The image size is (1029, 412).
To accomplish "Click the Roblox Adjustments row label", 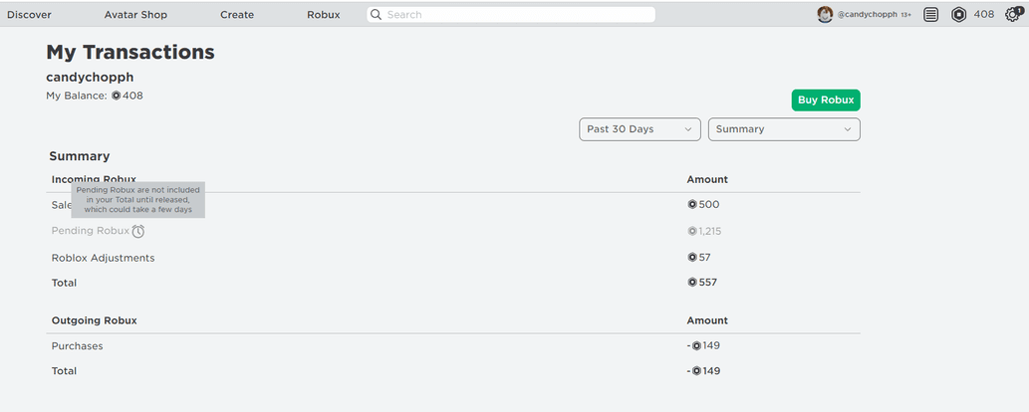I will coord(103,258).
